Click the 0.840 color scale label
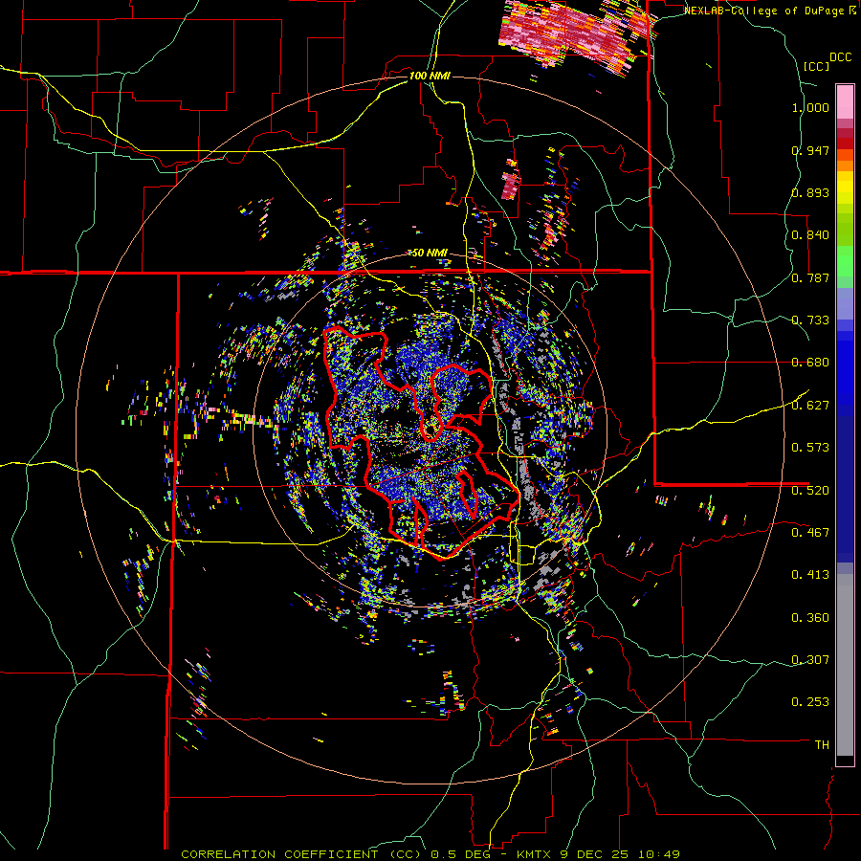861x861 pixels. click(x=810, y=235)
